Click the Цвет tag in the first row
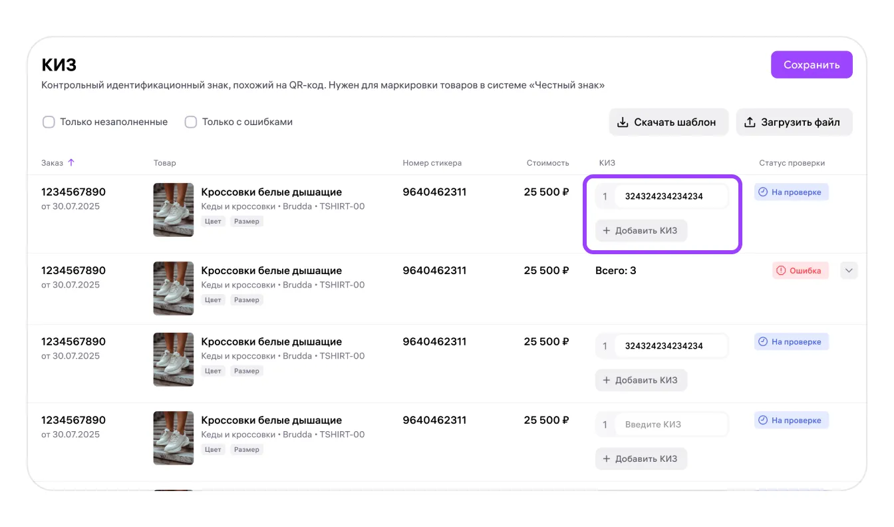The image size is (894, 527). point(213,222)
